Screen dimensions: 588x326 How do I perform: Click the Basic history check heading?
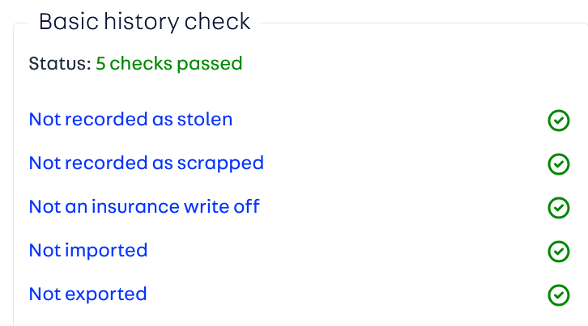point(144,22)
